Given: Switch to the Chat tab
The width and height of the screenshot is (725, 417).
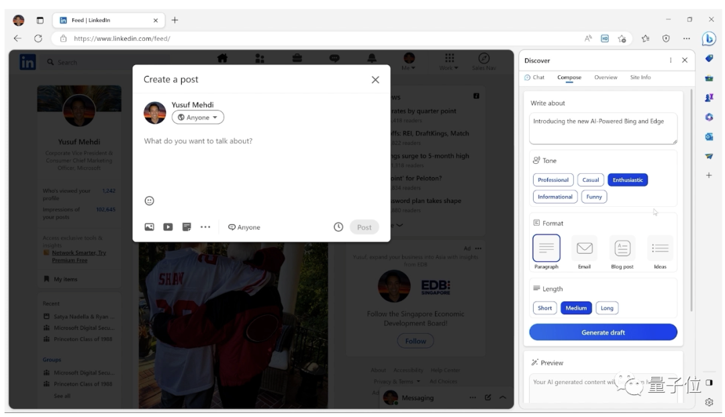Looking at the screenshot, I should 534,77.
